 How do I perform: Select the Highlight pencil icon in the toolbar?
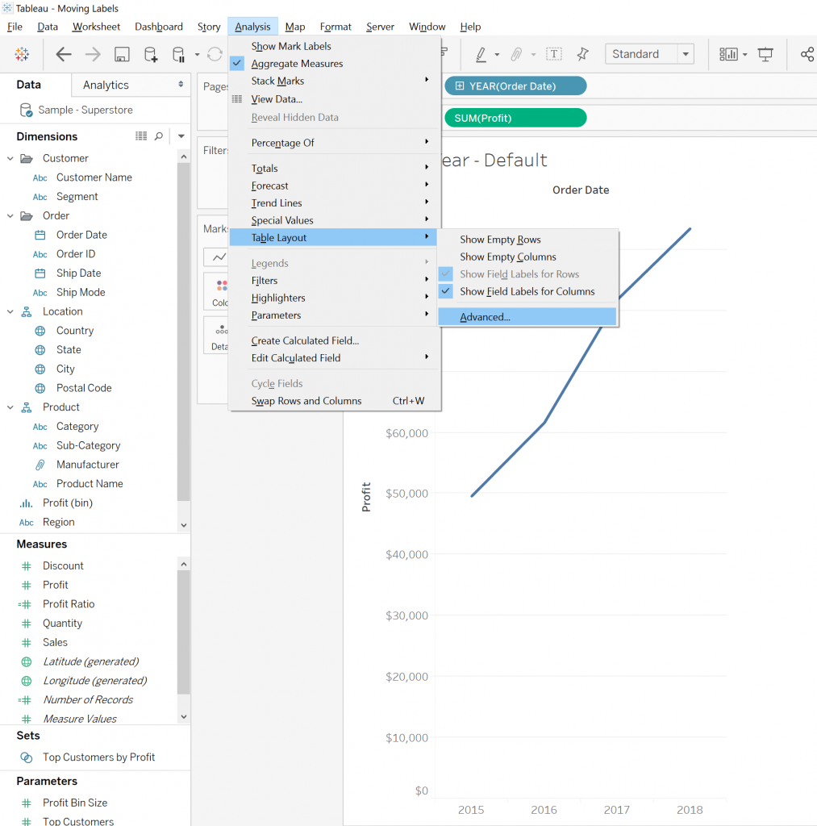[x=481, y=54]
